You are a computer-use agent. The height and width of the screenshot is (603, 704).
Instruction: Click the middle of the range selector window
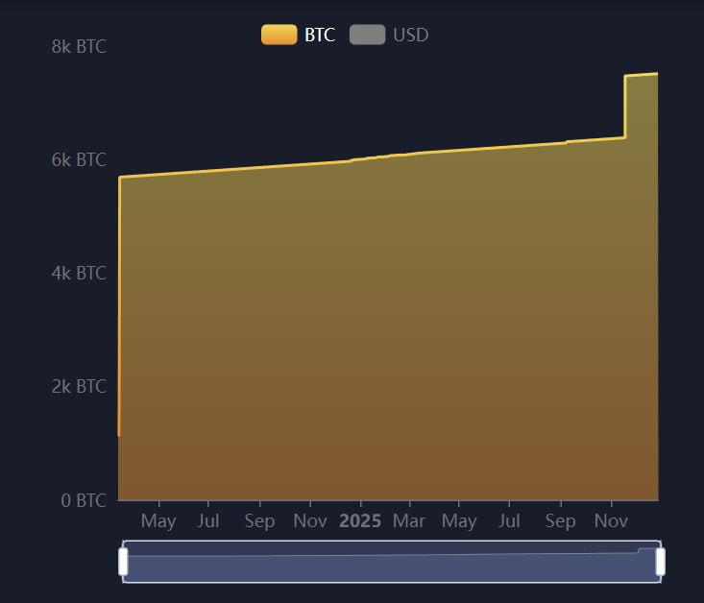coord(392,562)
